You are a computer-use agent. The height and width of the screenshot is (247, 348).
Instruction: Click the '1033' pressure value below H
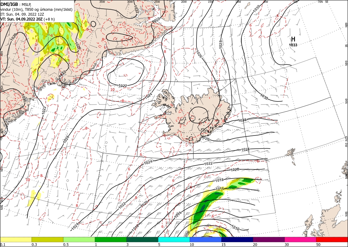[293, 45]
